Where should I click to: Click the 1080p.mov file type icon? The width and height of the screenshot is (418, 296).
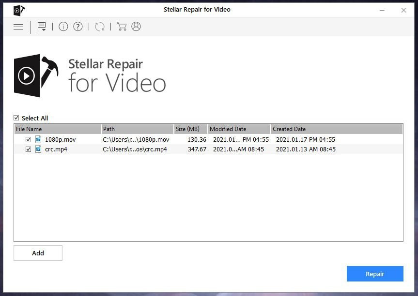tap(38, 140)
